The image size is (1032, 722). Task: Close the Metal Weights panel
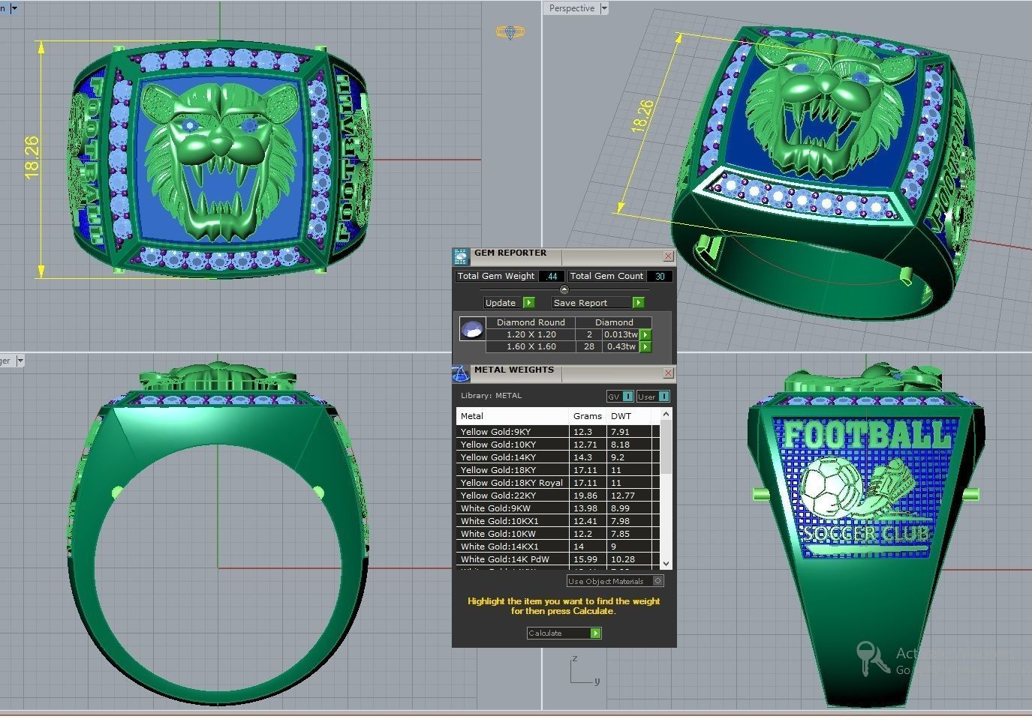pyautogui.click(x=668, y=373)
